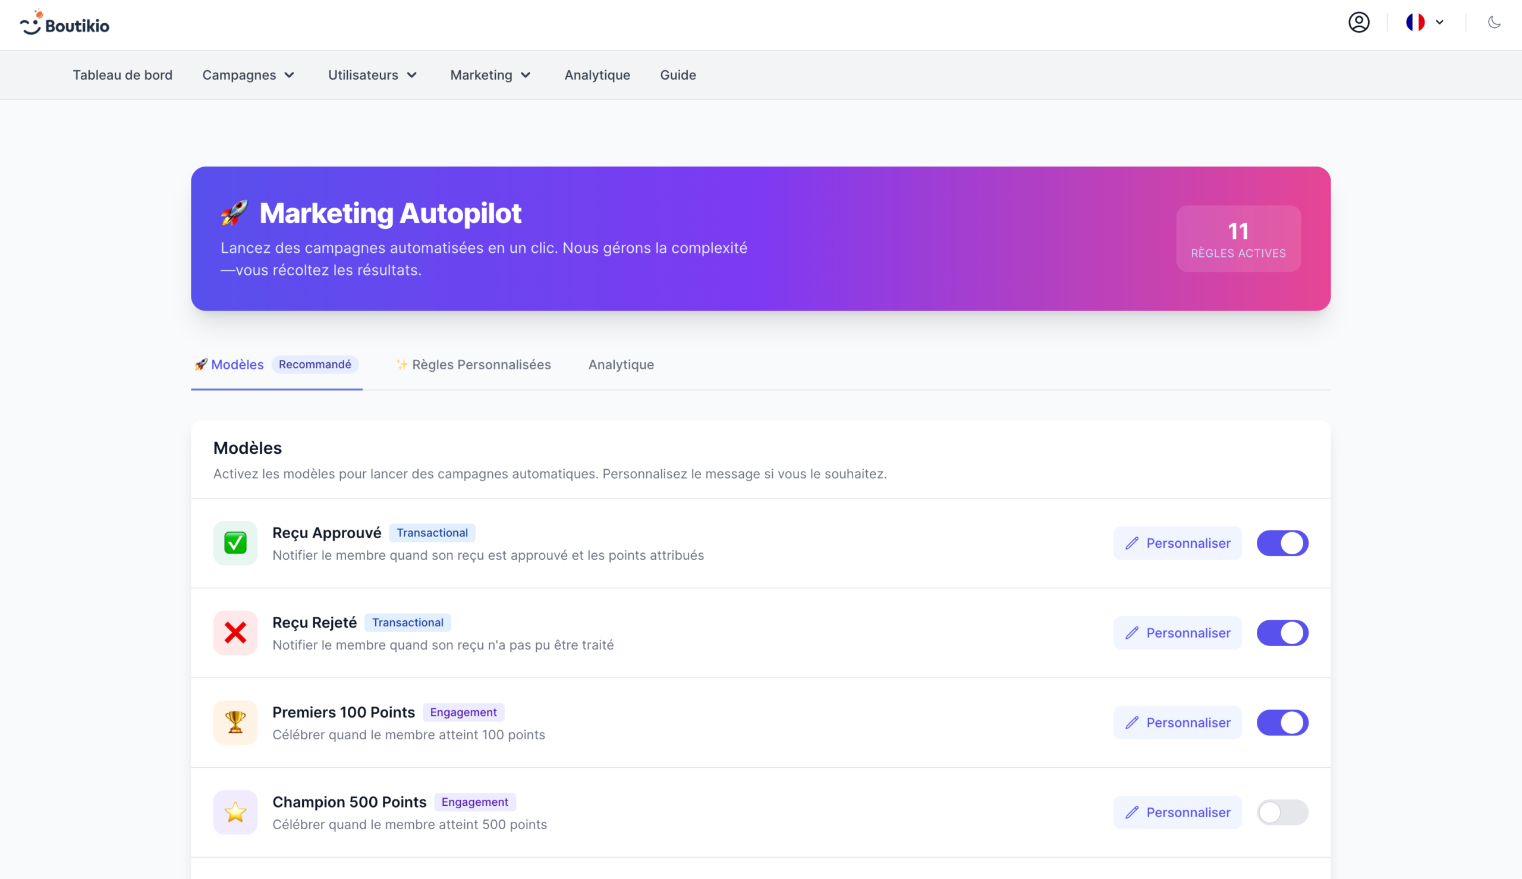Click the trophy Premiers 100 Points icon

(x=235, y=722)
